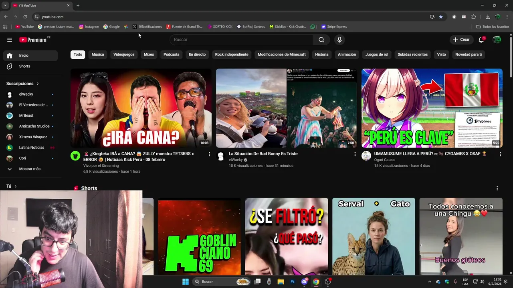Image resolution: width=513 pixels, height=288 pixels.
Task: Open Anticucho Studios subscription
Action: (30, 126)
